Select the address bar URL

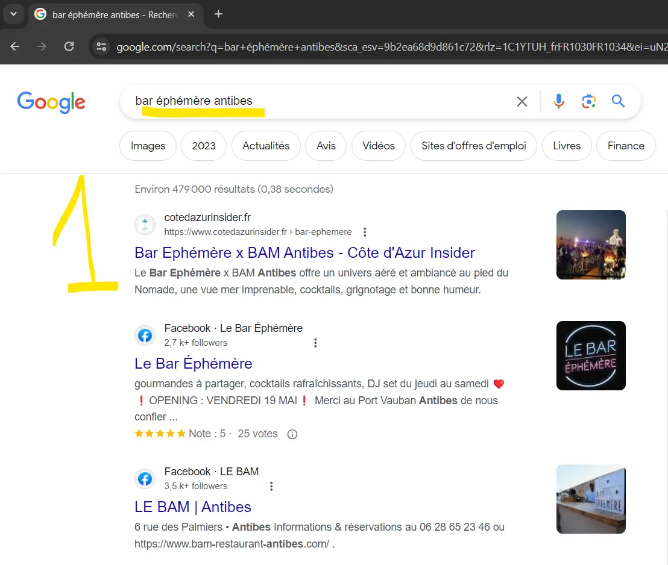391,47
